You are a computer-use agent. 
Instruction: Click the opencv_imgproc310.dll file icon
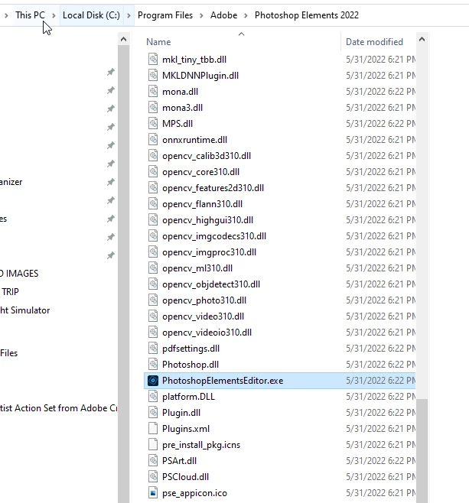point(153,251)
